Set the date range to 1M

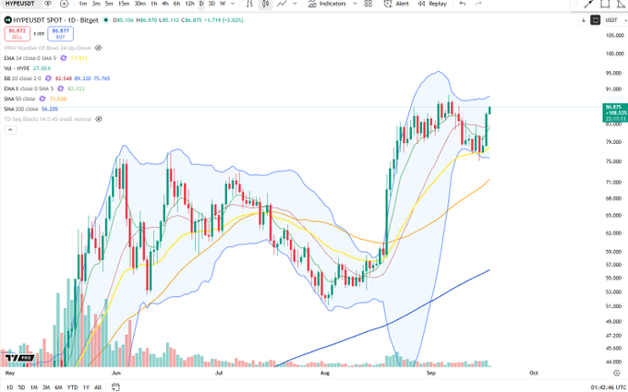pyautogui.click(x=34, y=387)
